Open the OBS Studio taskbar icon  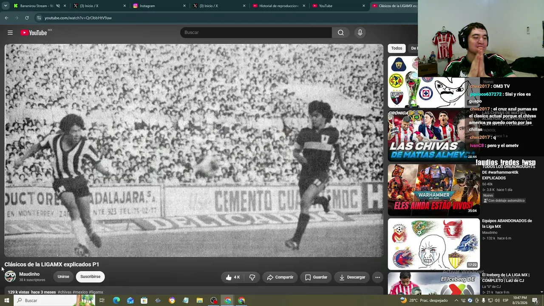click(214, 300)
